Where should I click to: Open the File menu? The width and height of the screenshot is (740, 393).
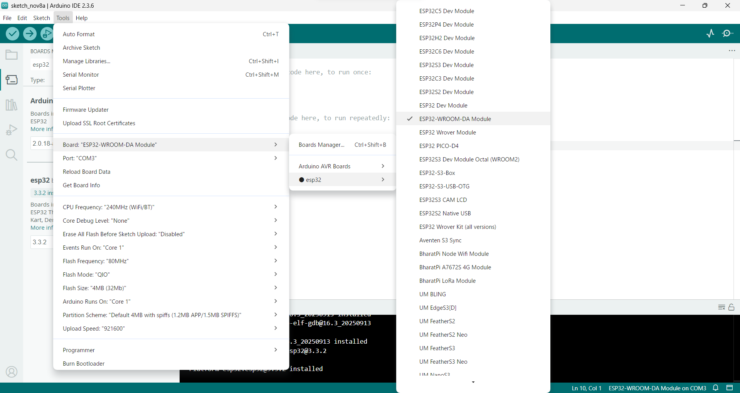pos(7,18)
